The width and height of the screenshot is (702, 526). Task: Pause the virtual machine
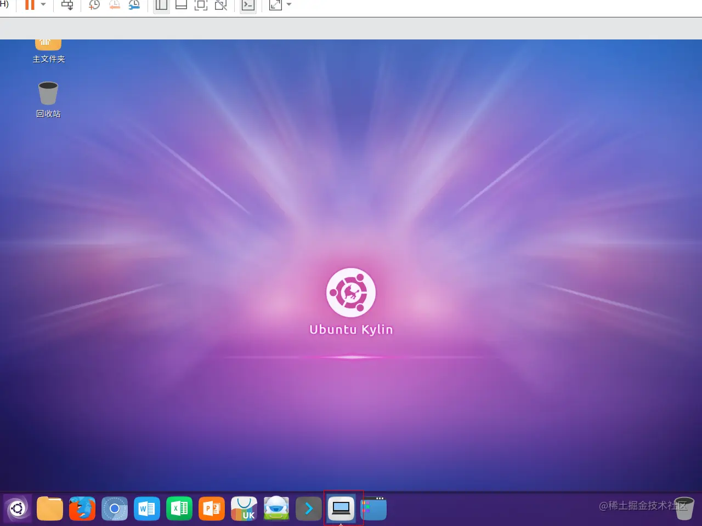tap(30, 5)
